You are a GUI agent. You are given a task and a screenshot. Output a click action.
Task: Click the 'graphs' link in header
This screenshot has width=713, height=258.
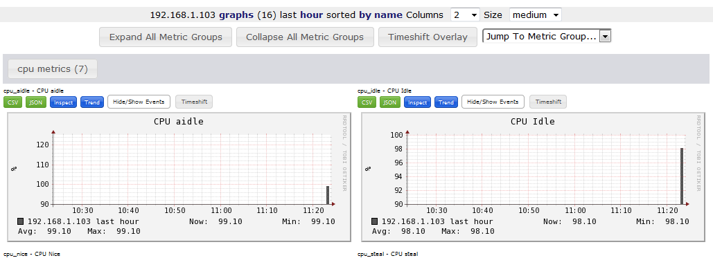click(236, 15)
